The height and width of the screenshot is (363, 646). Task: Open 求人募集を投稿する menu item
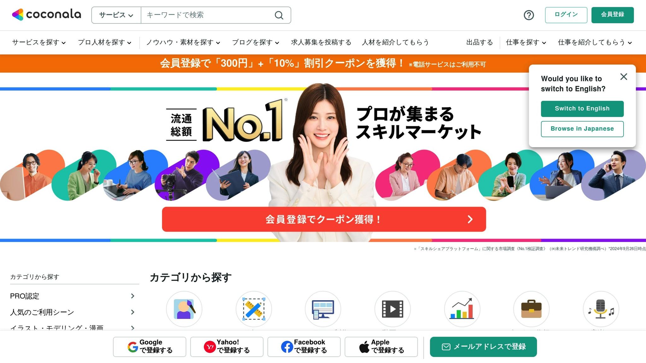click(x=321, y=42)
